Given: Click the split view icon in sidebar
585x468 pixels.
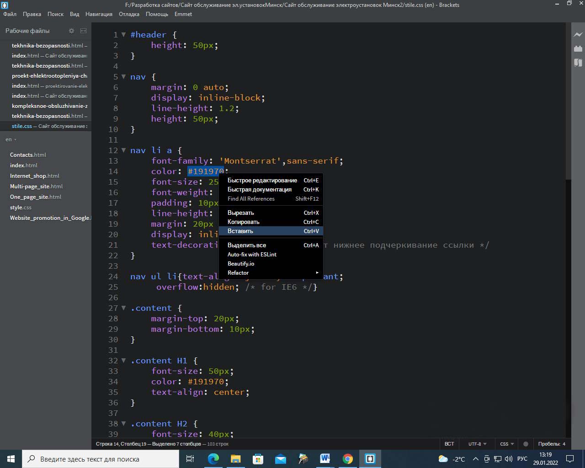Looking at the screenshot, I should [83, 31].
